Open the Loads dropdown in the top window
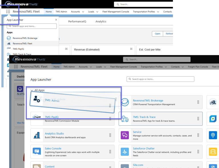The width and height of the screenshot is (219, 168). point(97,12)
